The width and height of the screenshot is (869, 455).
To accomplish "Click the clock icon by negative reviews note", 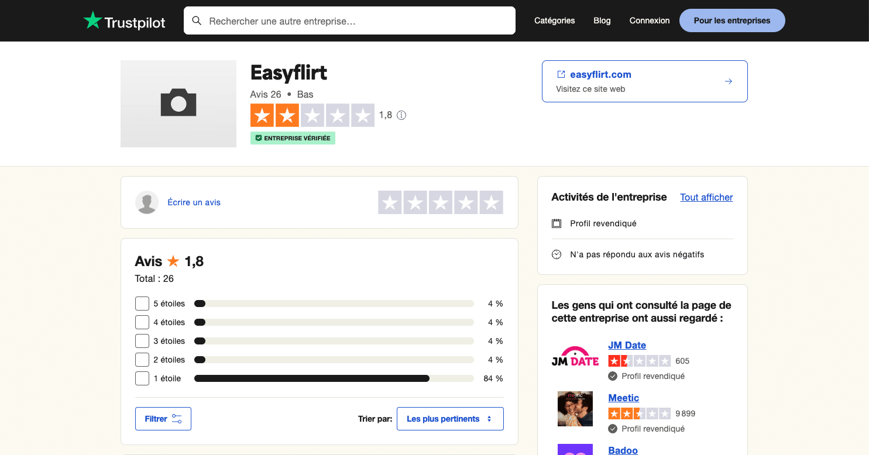I will pyautogui.click(x=557, y=254).
